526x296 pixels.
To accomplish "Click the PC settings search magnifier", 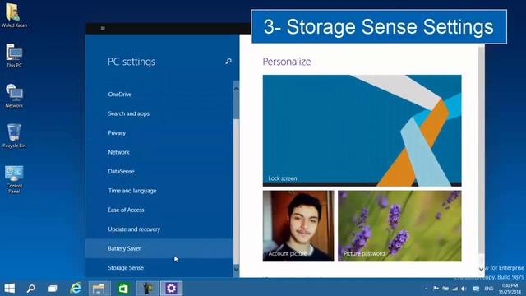I will point(228,62).
